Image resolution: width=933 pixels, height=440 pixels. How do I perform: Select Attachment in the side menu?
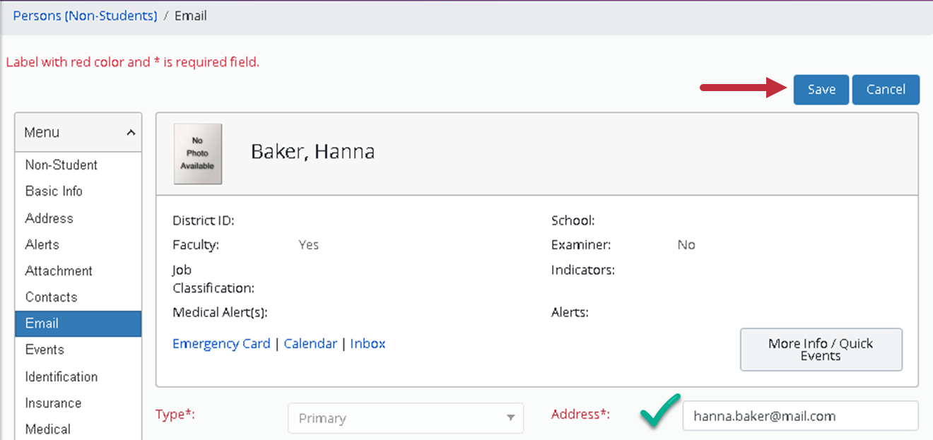(59, 270)
